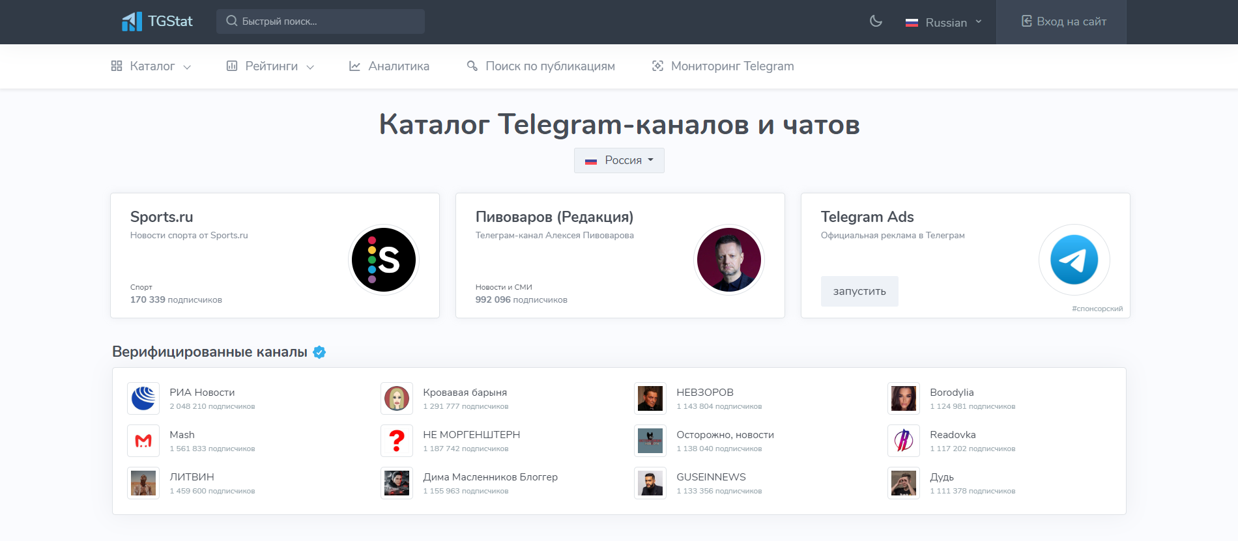Click the search magnifier icon

coord(231,21)
